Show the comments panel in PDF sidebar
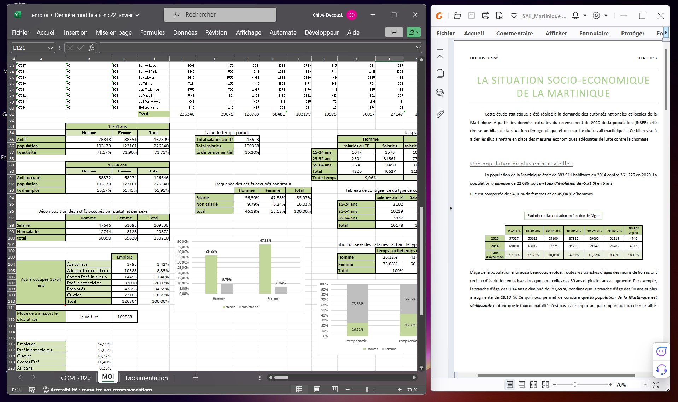The width and height of the screenshot is (678, 402). 440,93
